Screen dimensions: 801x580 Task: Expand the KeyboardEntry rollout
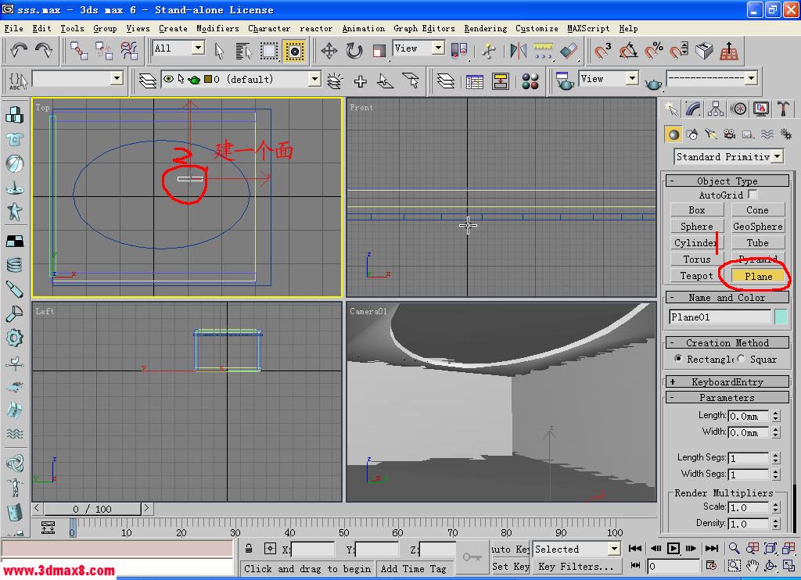727,381
